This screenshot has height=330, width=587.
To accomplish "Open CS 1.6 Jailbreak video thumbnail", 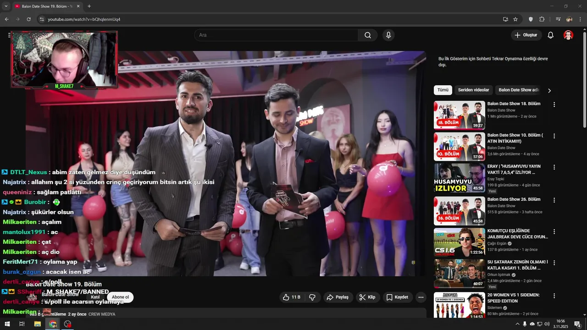I will 459,242.
